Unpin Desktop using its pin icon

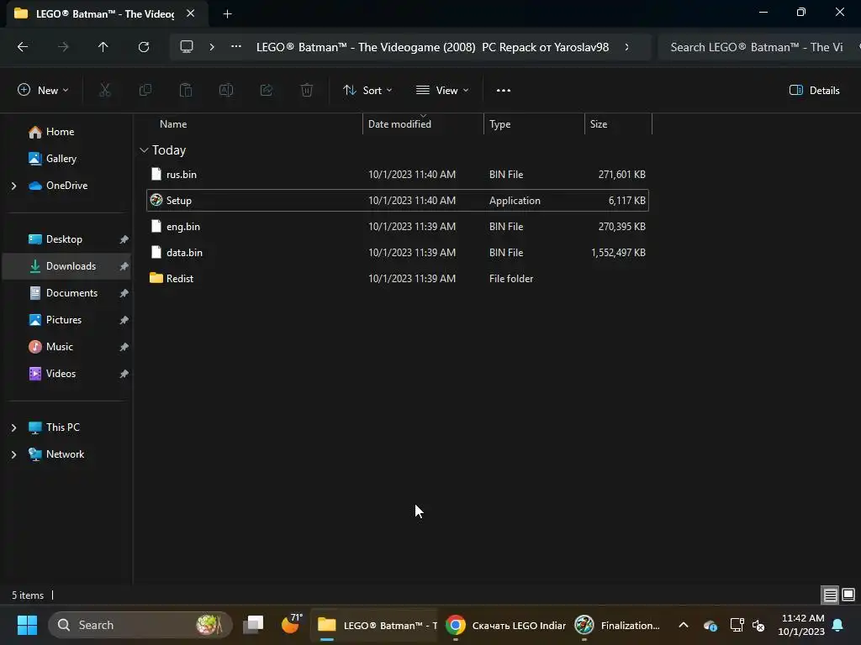124,239
